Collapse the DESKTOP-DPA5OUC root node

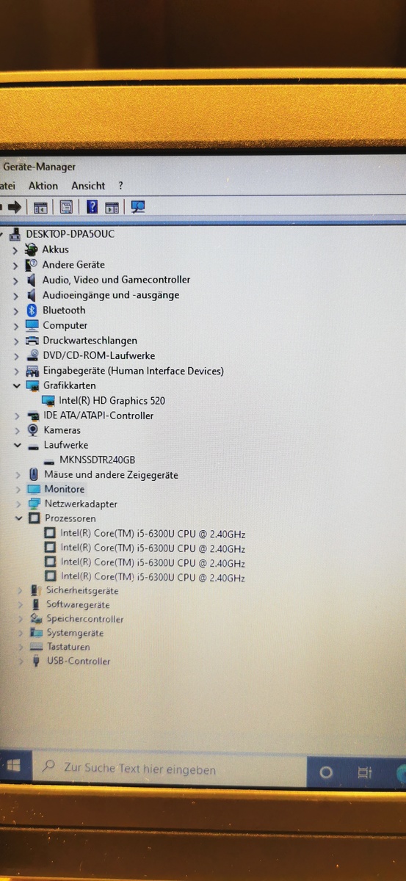point(1,234)
